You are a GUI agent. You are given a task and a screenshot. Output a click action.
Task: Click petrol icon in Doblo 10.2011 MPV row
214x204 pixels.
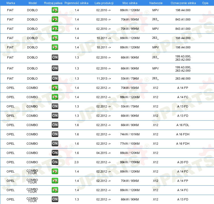click(55, 47)
